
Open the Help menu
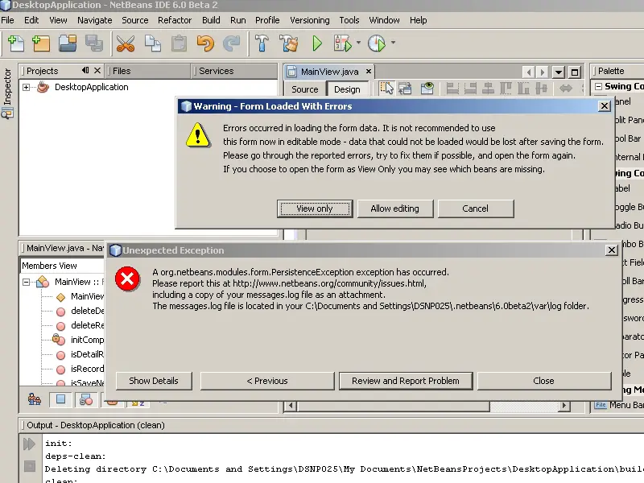click(418, 20)
